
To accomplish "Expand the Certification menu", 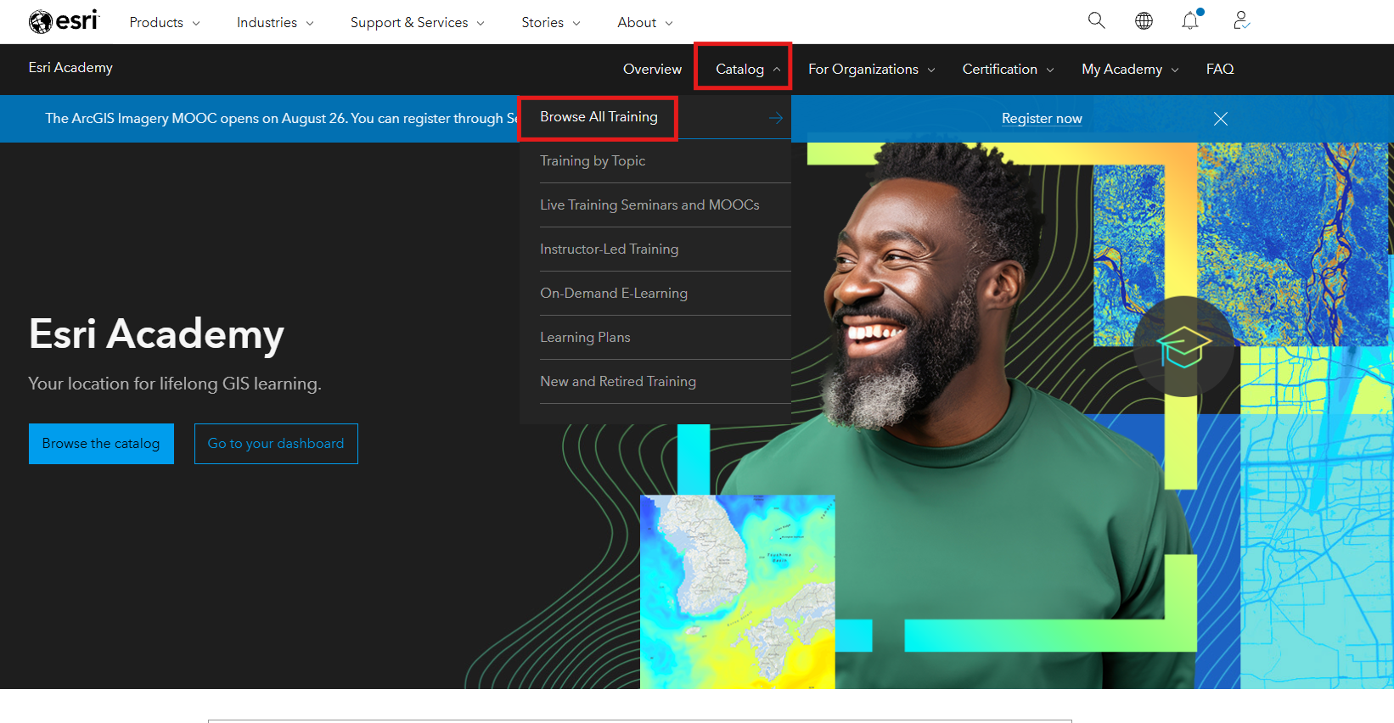I will tap(1009, 70).
